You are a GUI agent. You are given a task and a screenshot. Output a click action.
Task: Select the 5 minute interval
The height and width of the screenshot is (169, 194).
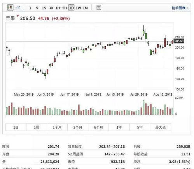pos(37,8)
